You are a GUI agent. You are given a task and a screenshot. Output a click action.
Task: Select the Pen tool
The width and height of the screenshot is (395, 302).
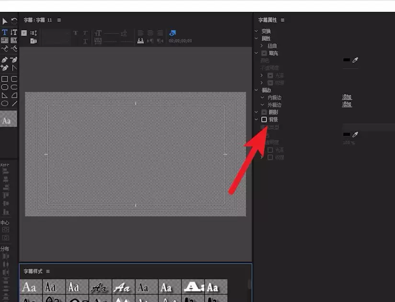[5, 60]
